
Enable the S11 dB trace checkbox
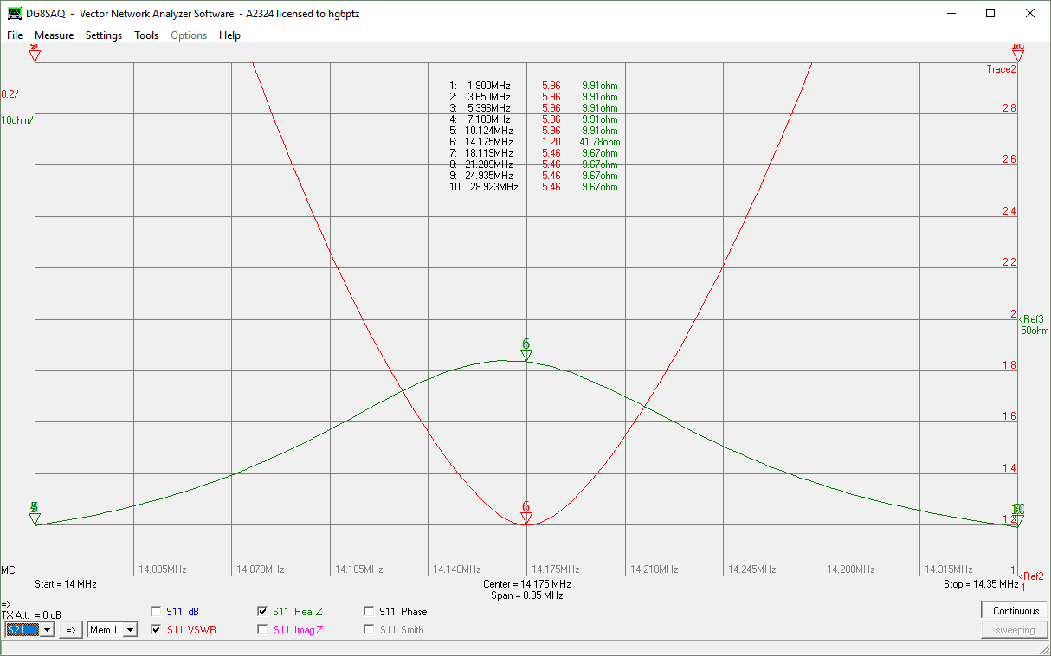coord(157,611)
